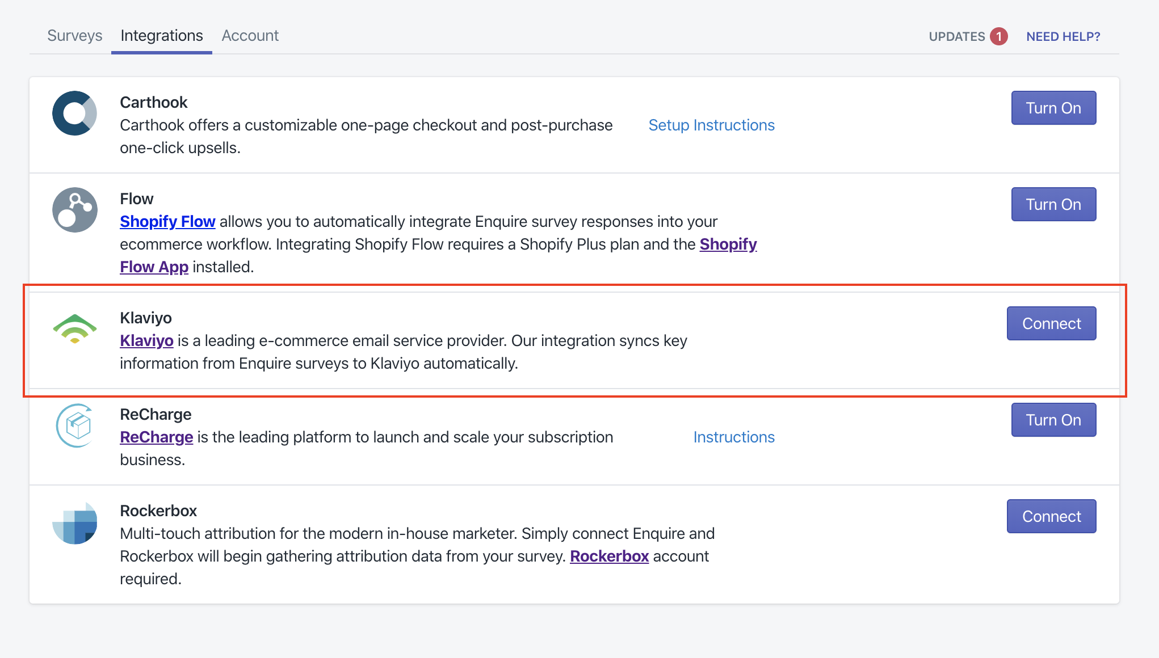Turn on the ReCharge integration

pos(1053,420)
